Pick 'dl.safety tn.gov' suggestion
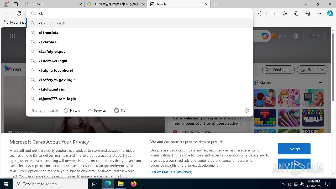Screen dimensions: 336x189 pos(139,51)
